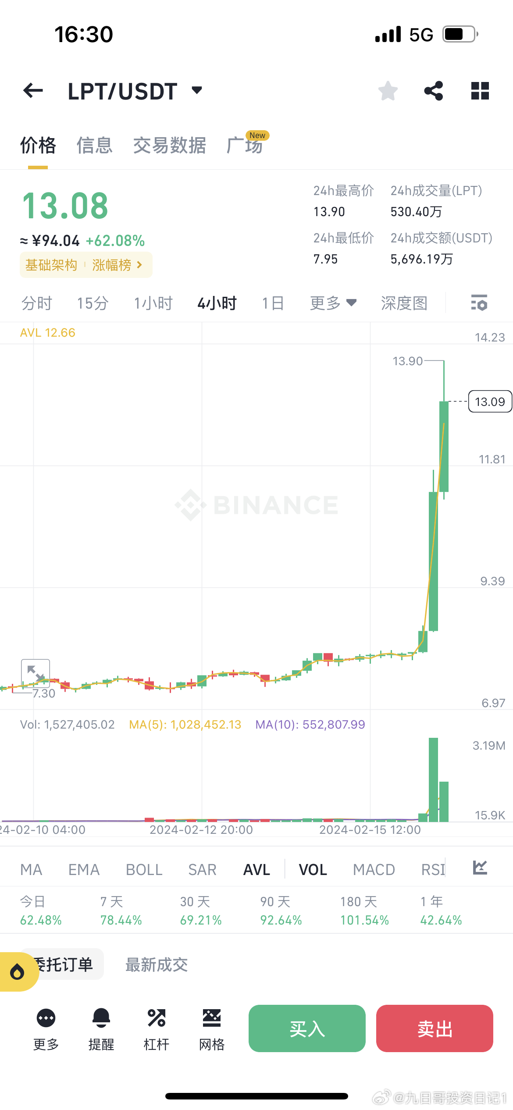Toggle the AVL main indicator
513x1110 pixels.
pos(257,869)
